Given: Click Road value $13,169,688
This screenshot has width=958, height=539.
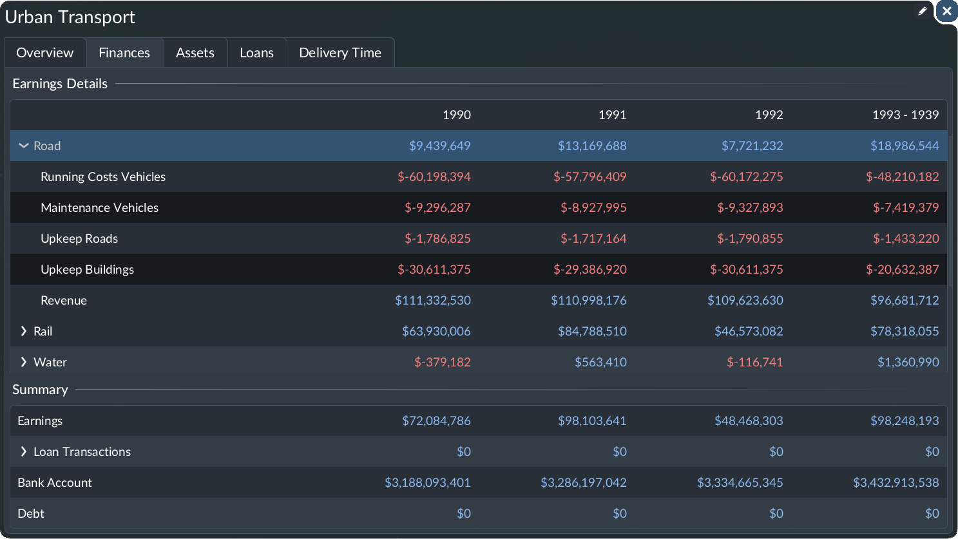Looking at the screenshot, I should 592,146.
